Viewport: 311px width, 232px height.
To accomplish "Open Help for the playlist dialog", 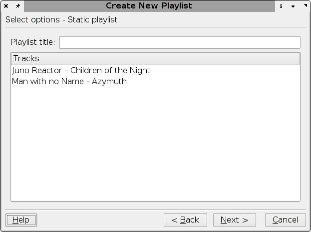I will coord(21,220).
